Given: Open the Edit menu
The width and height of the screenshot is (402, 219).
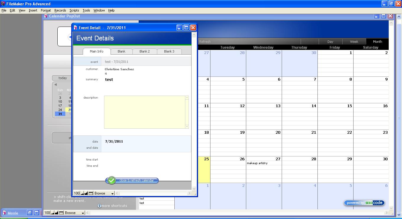Looking at the screenshot, I should pos(12,10).
